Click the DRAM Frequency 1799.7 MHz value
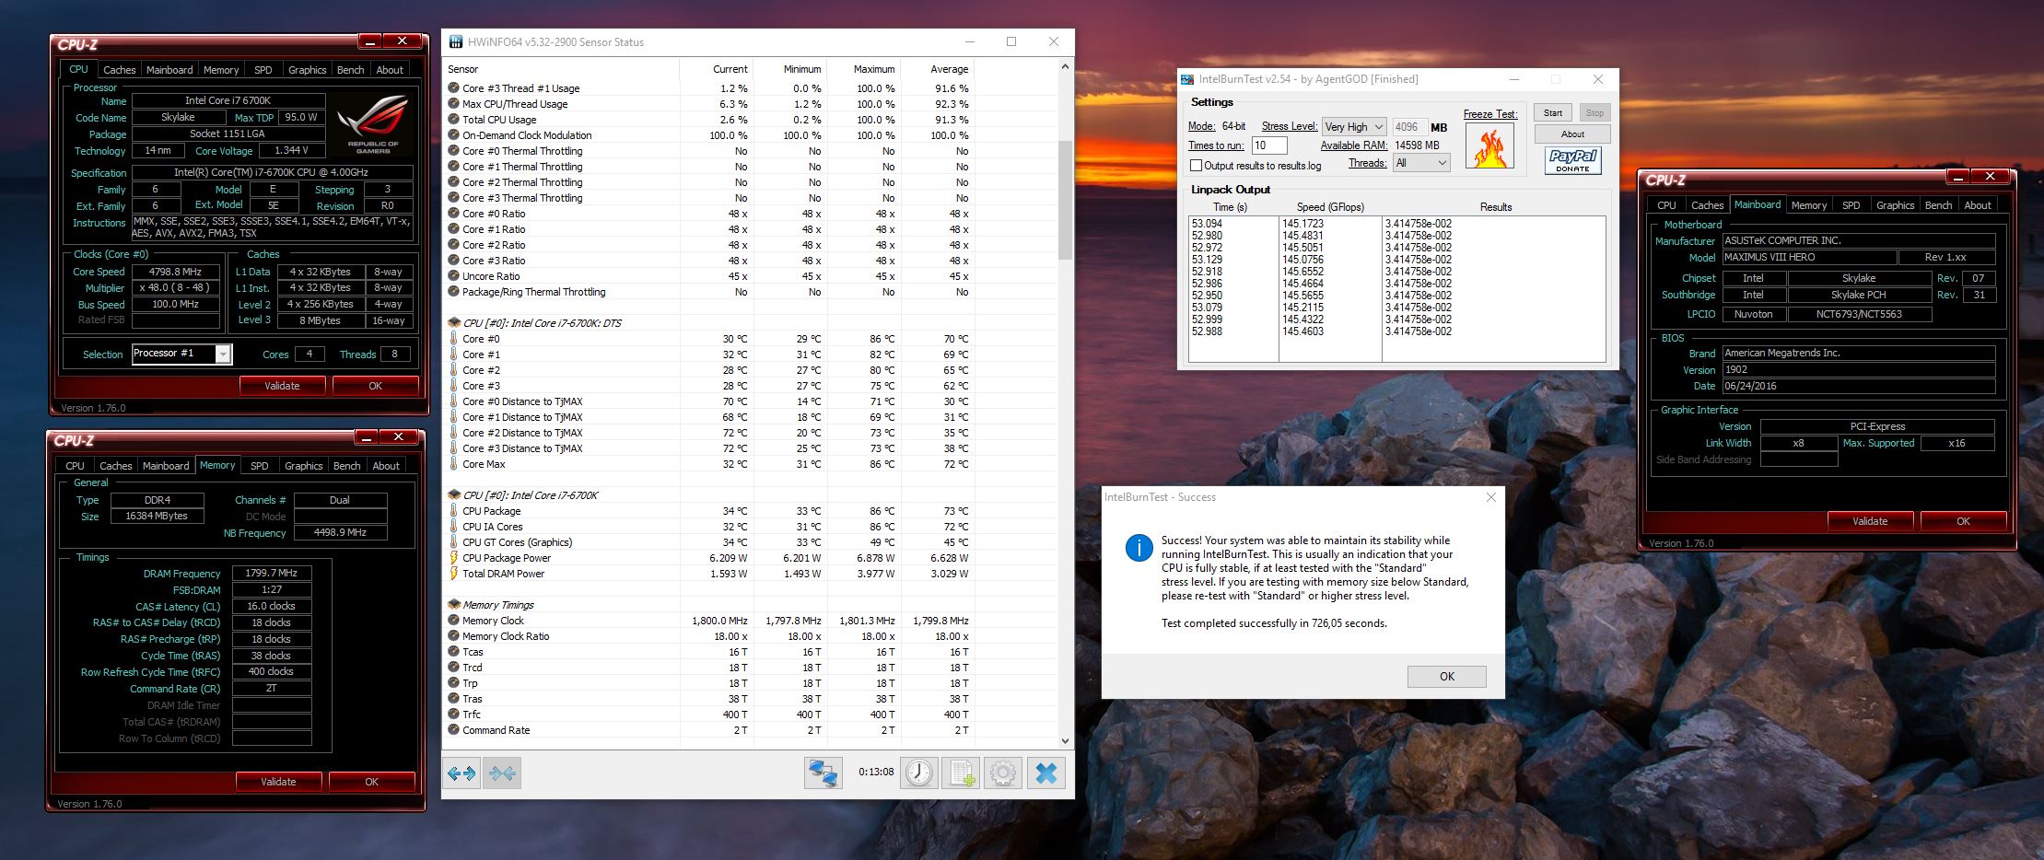2044x860 pixels. click(x=271, y=573)
